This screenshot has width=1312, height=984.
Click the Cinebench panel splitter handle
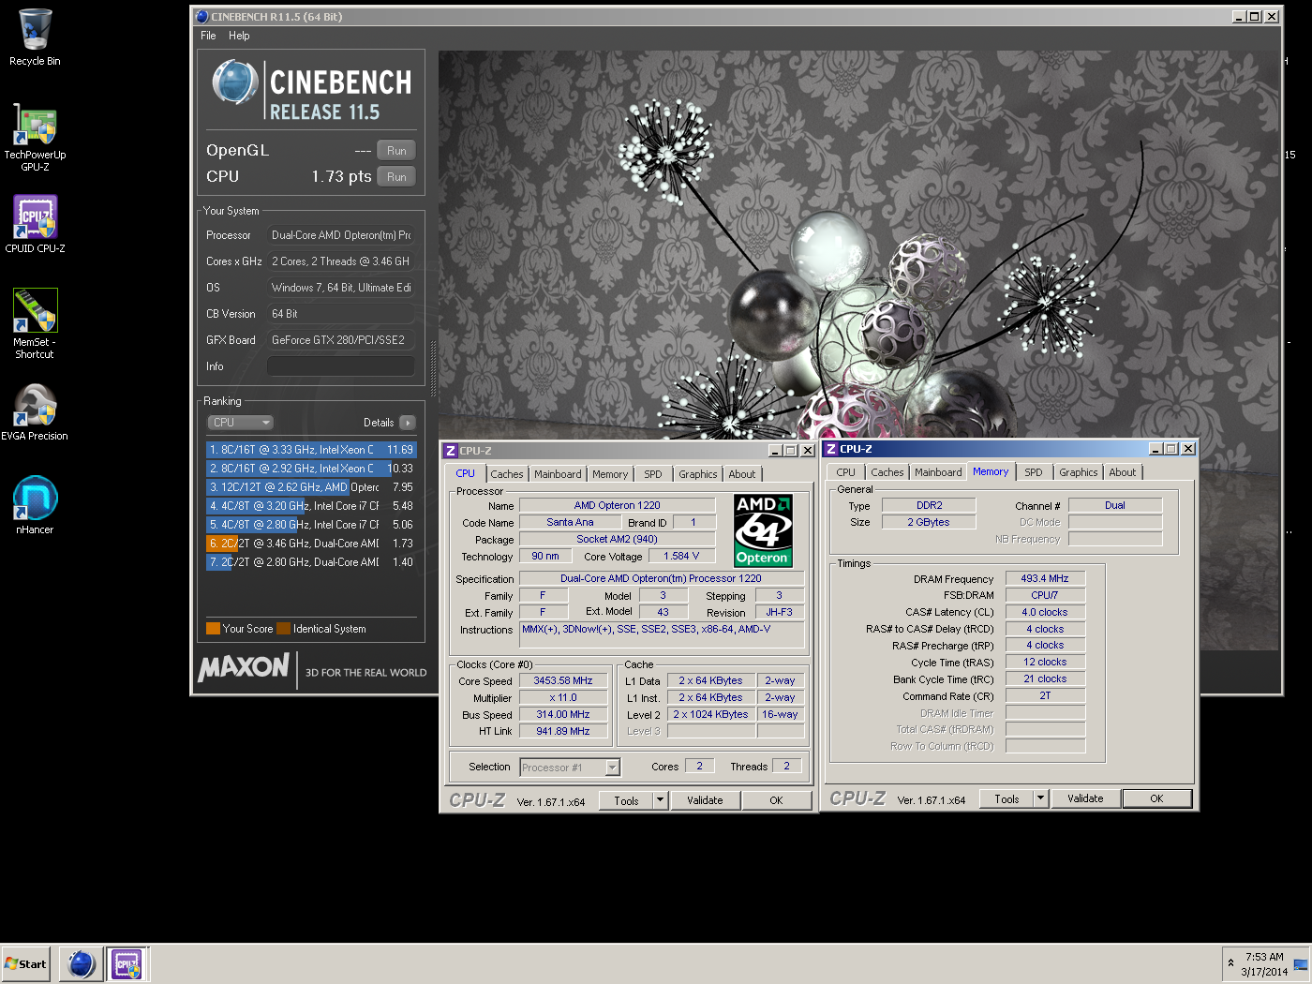[x=433, y=369]
